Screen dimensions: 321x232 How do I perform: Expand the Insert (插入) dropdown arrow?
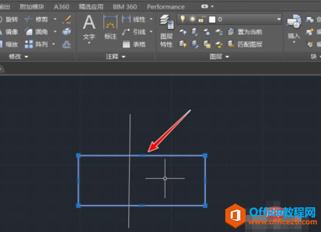click(x=294, y=42)
